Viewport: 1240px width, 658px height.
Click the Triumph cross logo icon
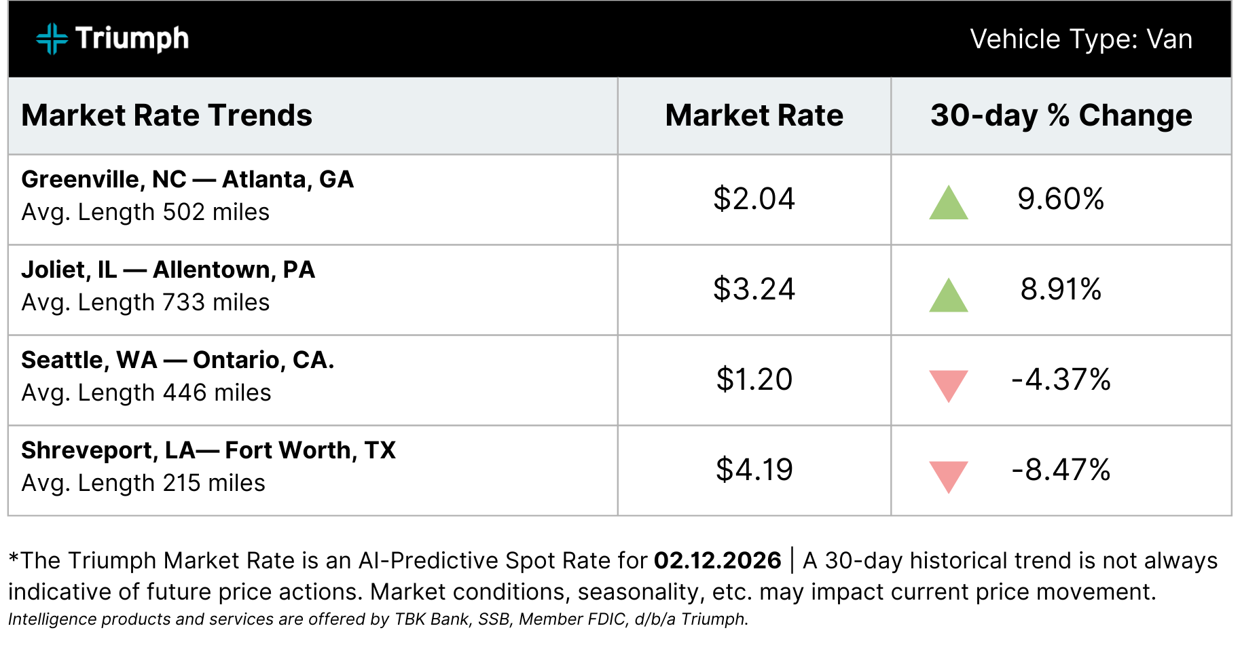[52, 39]
